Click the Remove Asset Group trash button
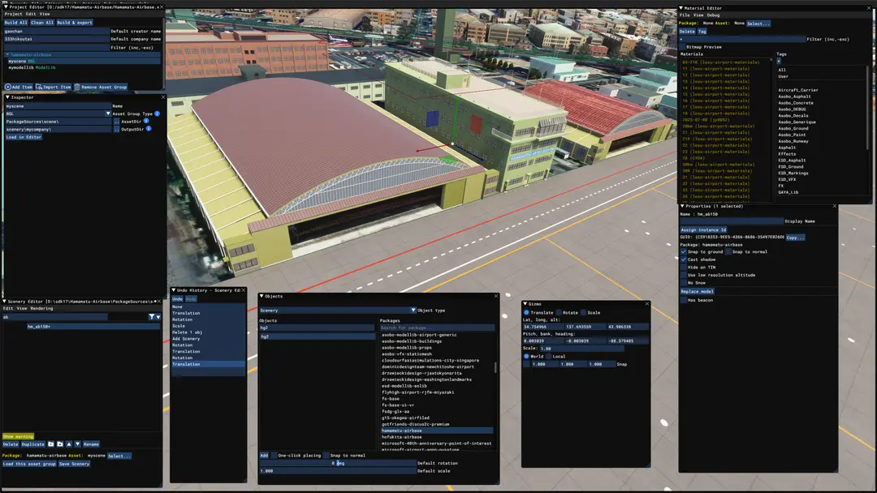 101,87
